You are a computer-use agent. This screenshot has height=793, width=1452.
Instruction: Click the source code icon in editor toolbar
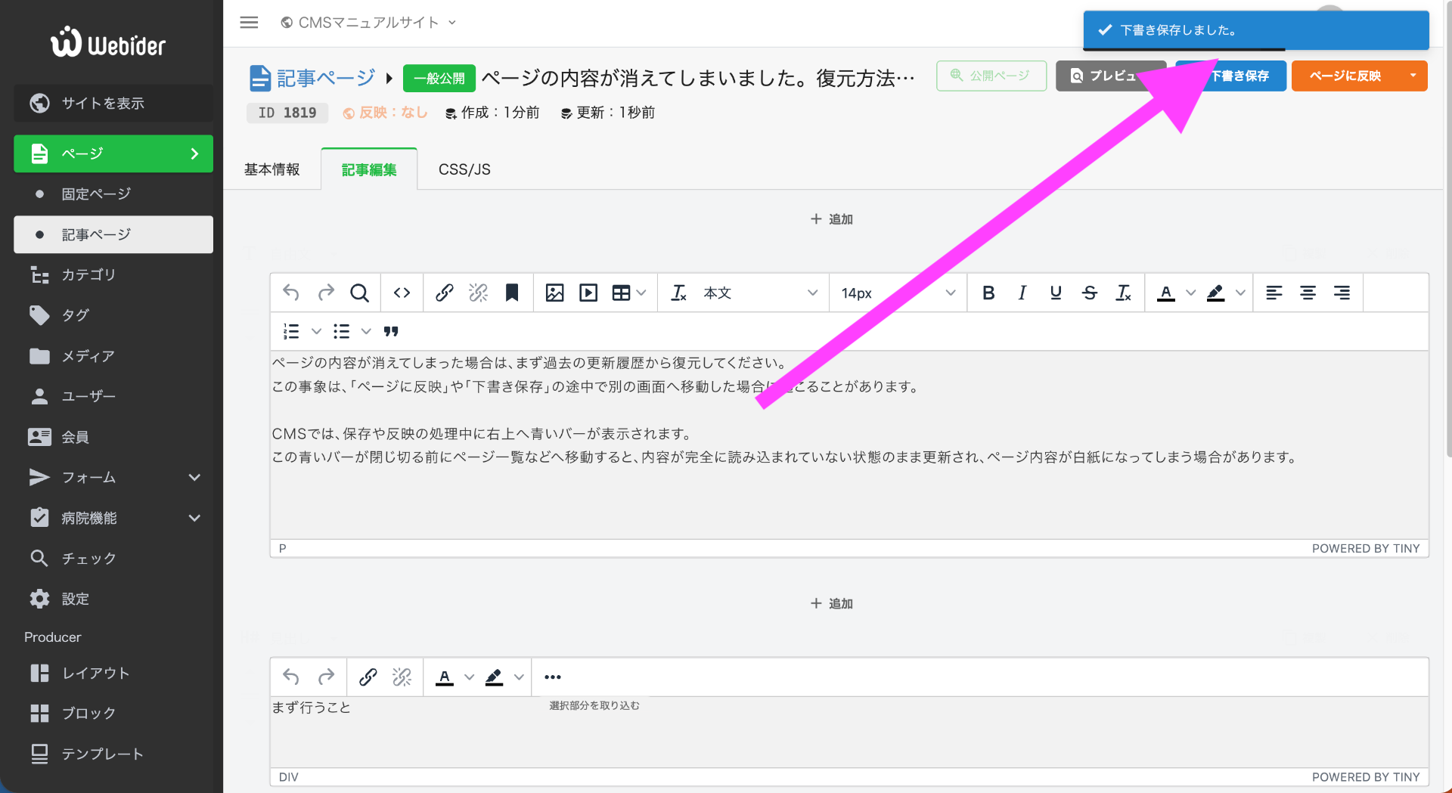[x=402, y=293]
